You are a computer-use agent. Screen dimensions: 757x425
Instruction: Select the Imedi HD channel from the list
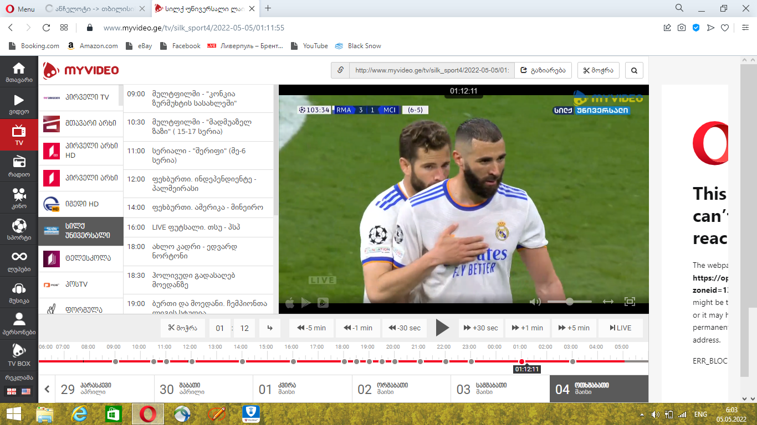(81, 204)
